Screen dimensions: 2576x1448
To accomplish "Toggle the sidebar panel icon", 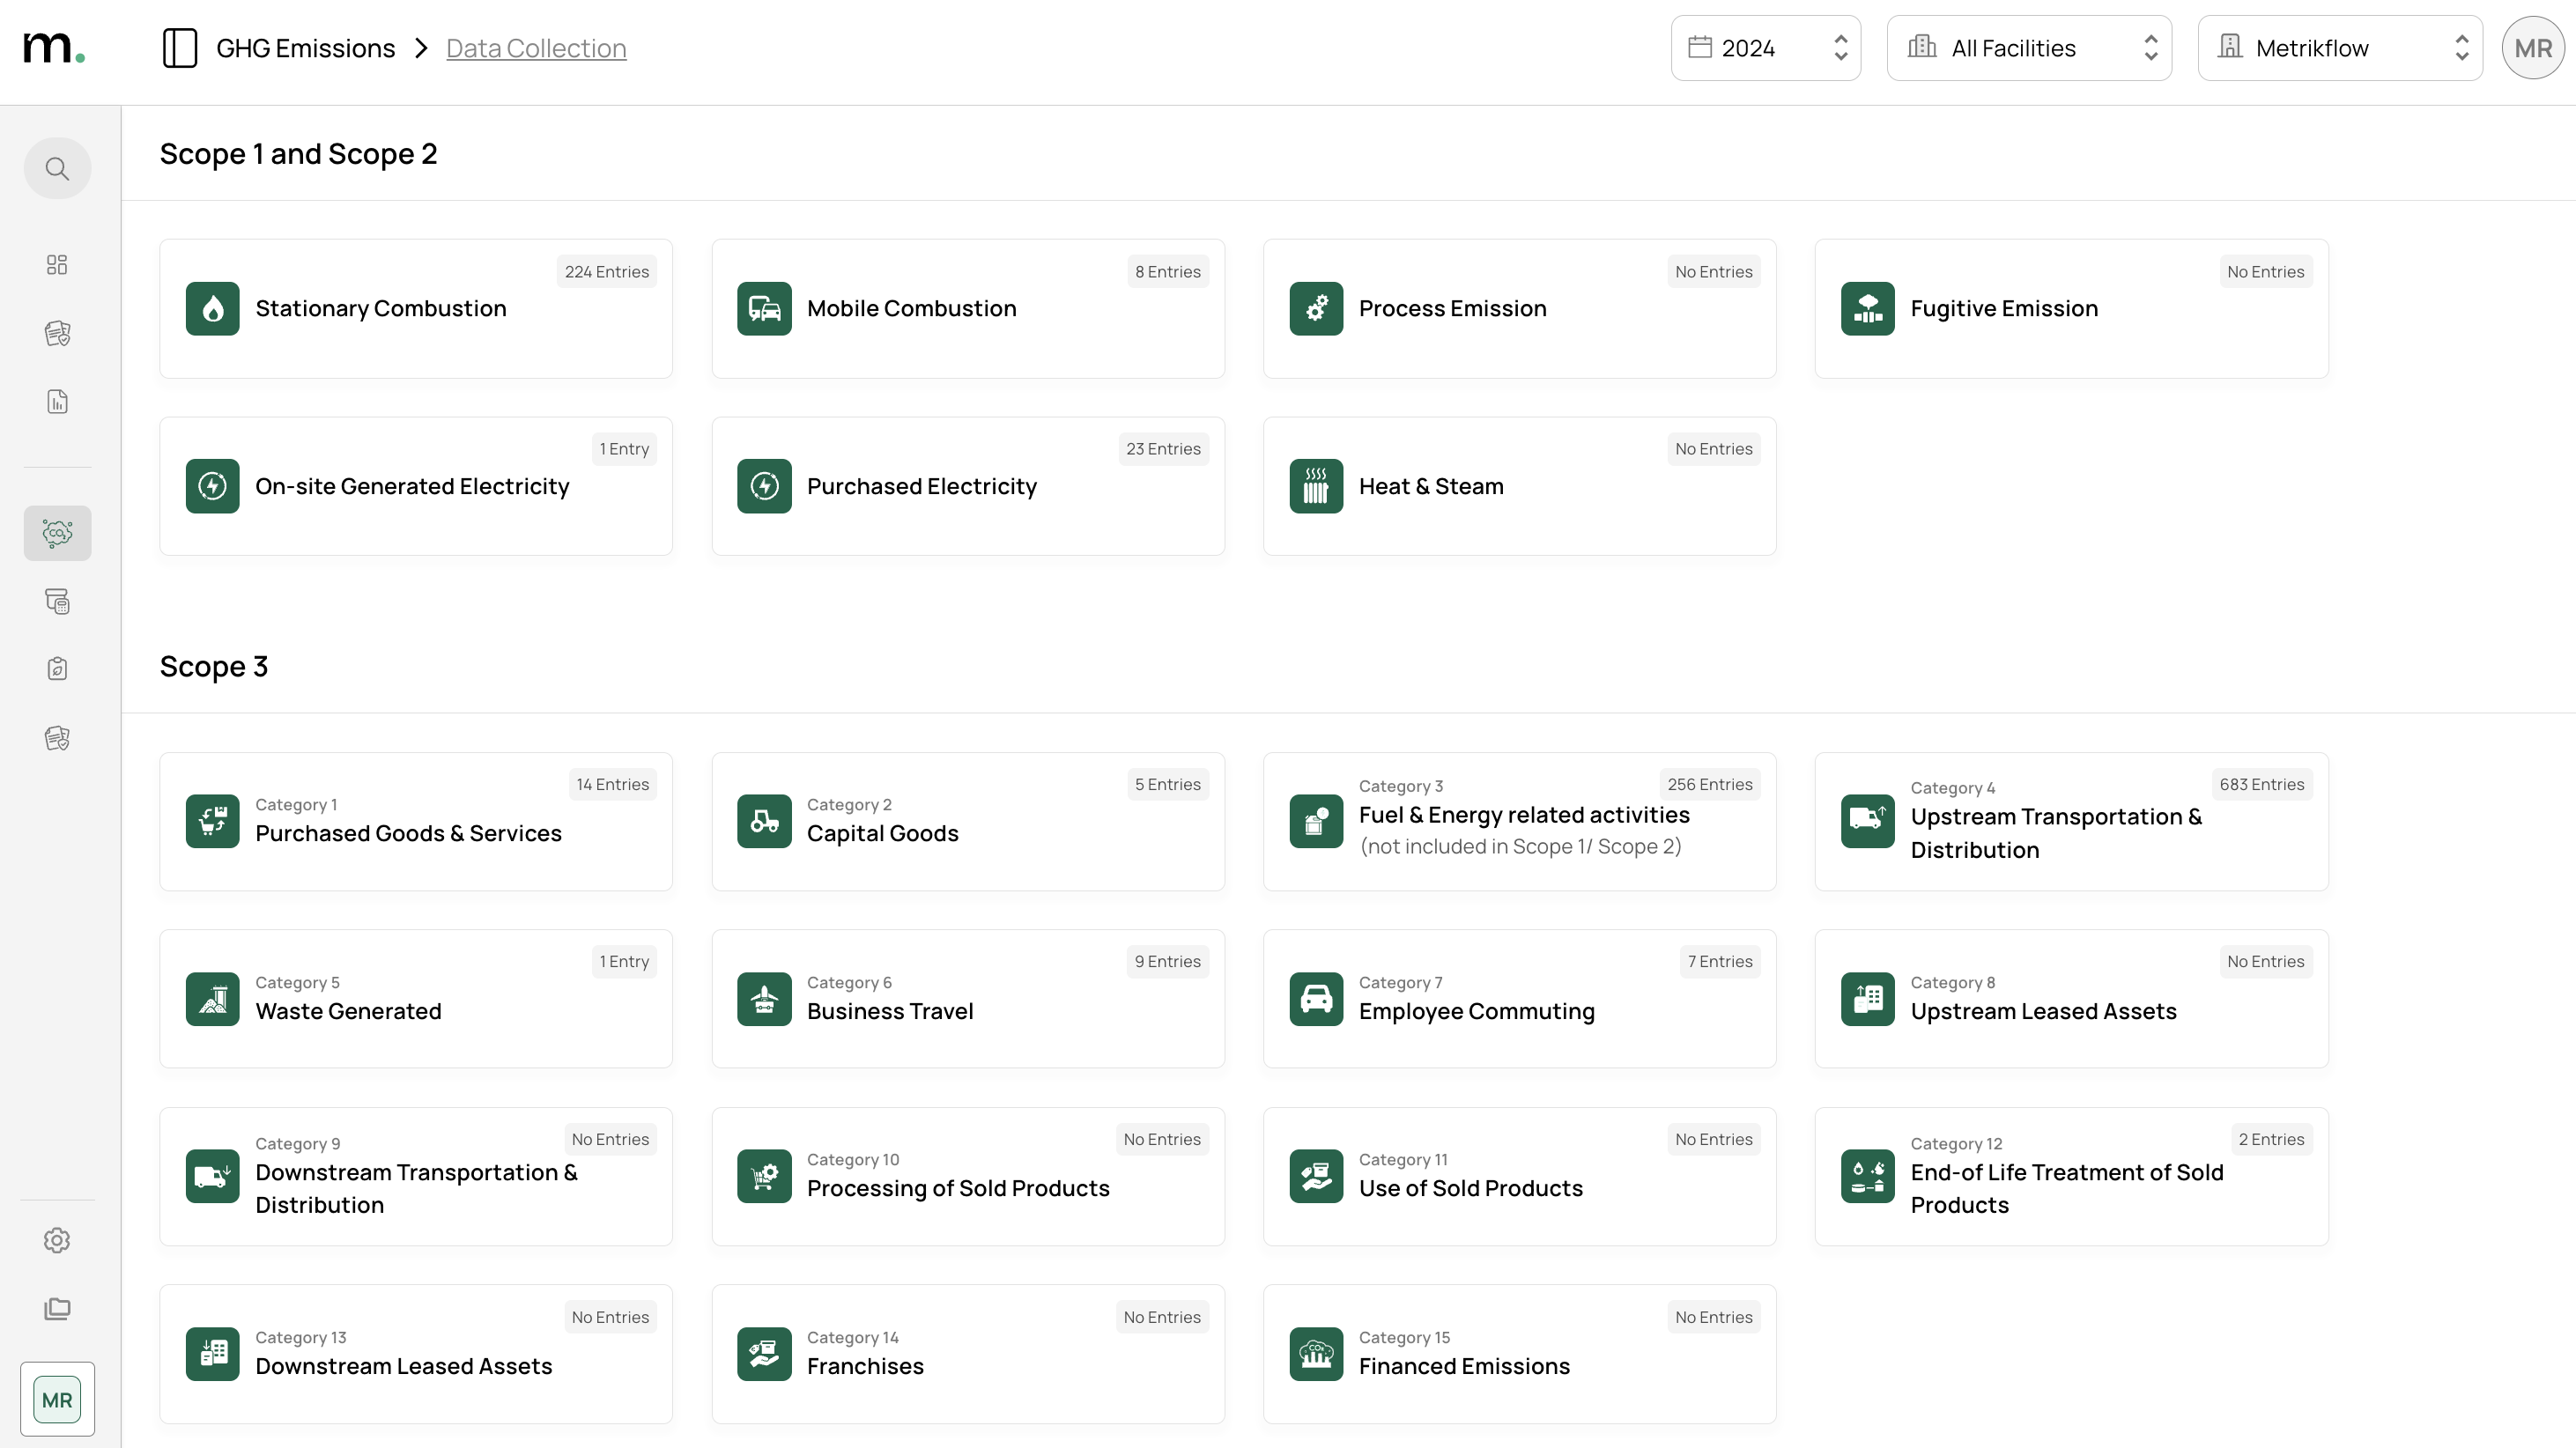I will (x=180, y=48).
